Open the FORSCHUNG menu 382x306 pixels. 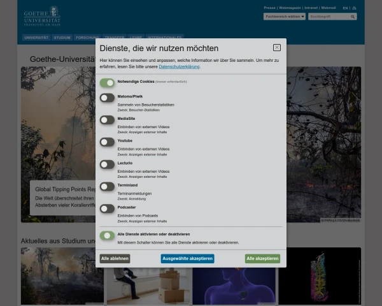point(87,38)
